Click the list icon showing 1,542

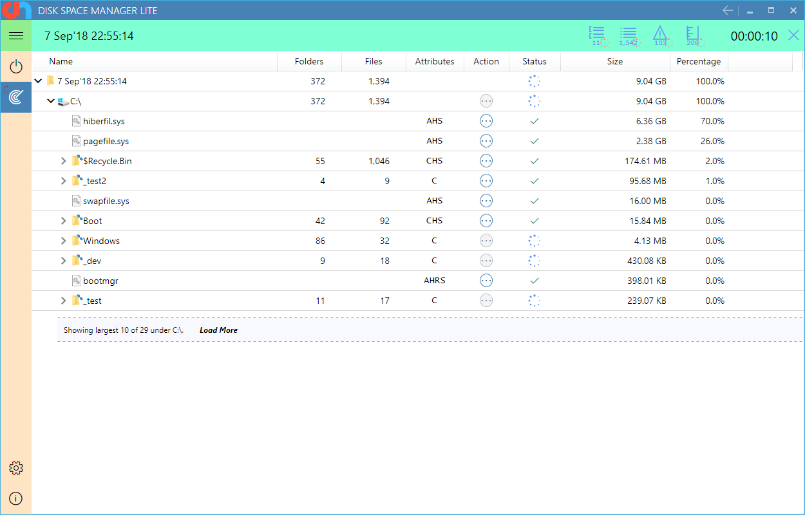(629, 36)
